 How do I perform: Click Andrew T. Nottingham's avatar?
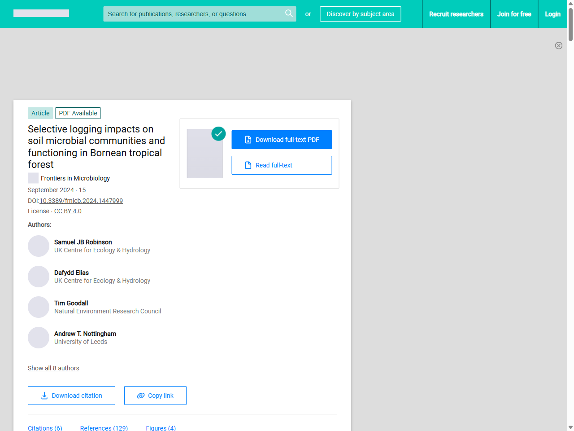(39, 338)
